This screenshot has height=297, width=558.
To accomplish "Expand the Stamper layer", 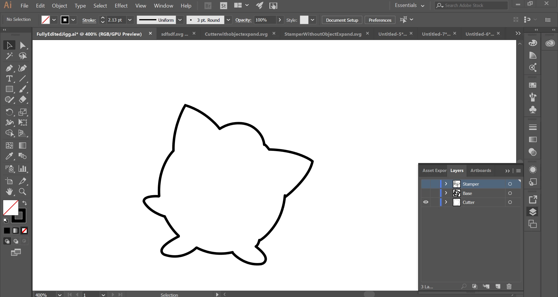I will [446, 184].
